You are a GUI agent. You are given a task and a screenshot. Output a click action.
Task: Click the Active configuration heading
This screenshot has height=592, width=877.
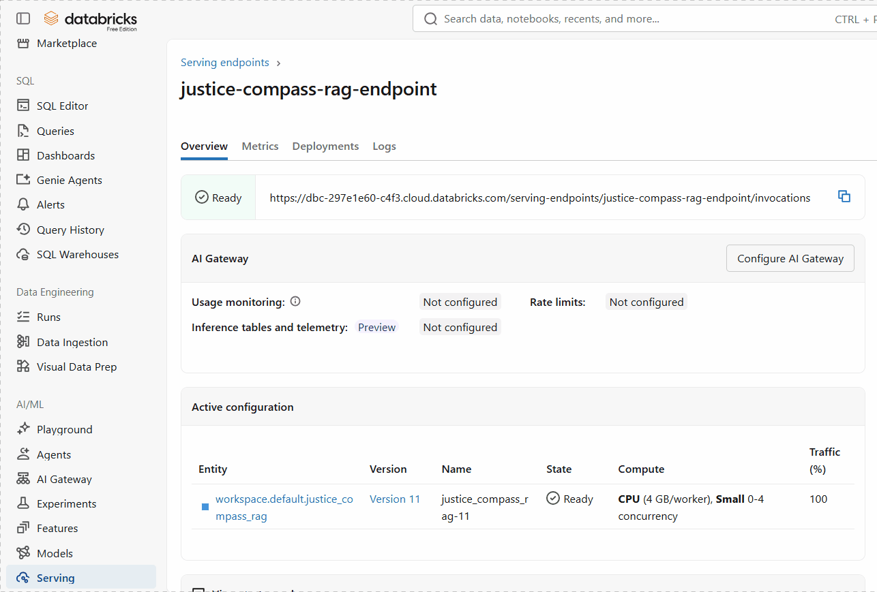pyautogui.click(x=243, y=407)
